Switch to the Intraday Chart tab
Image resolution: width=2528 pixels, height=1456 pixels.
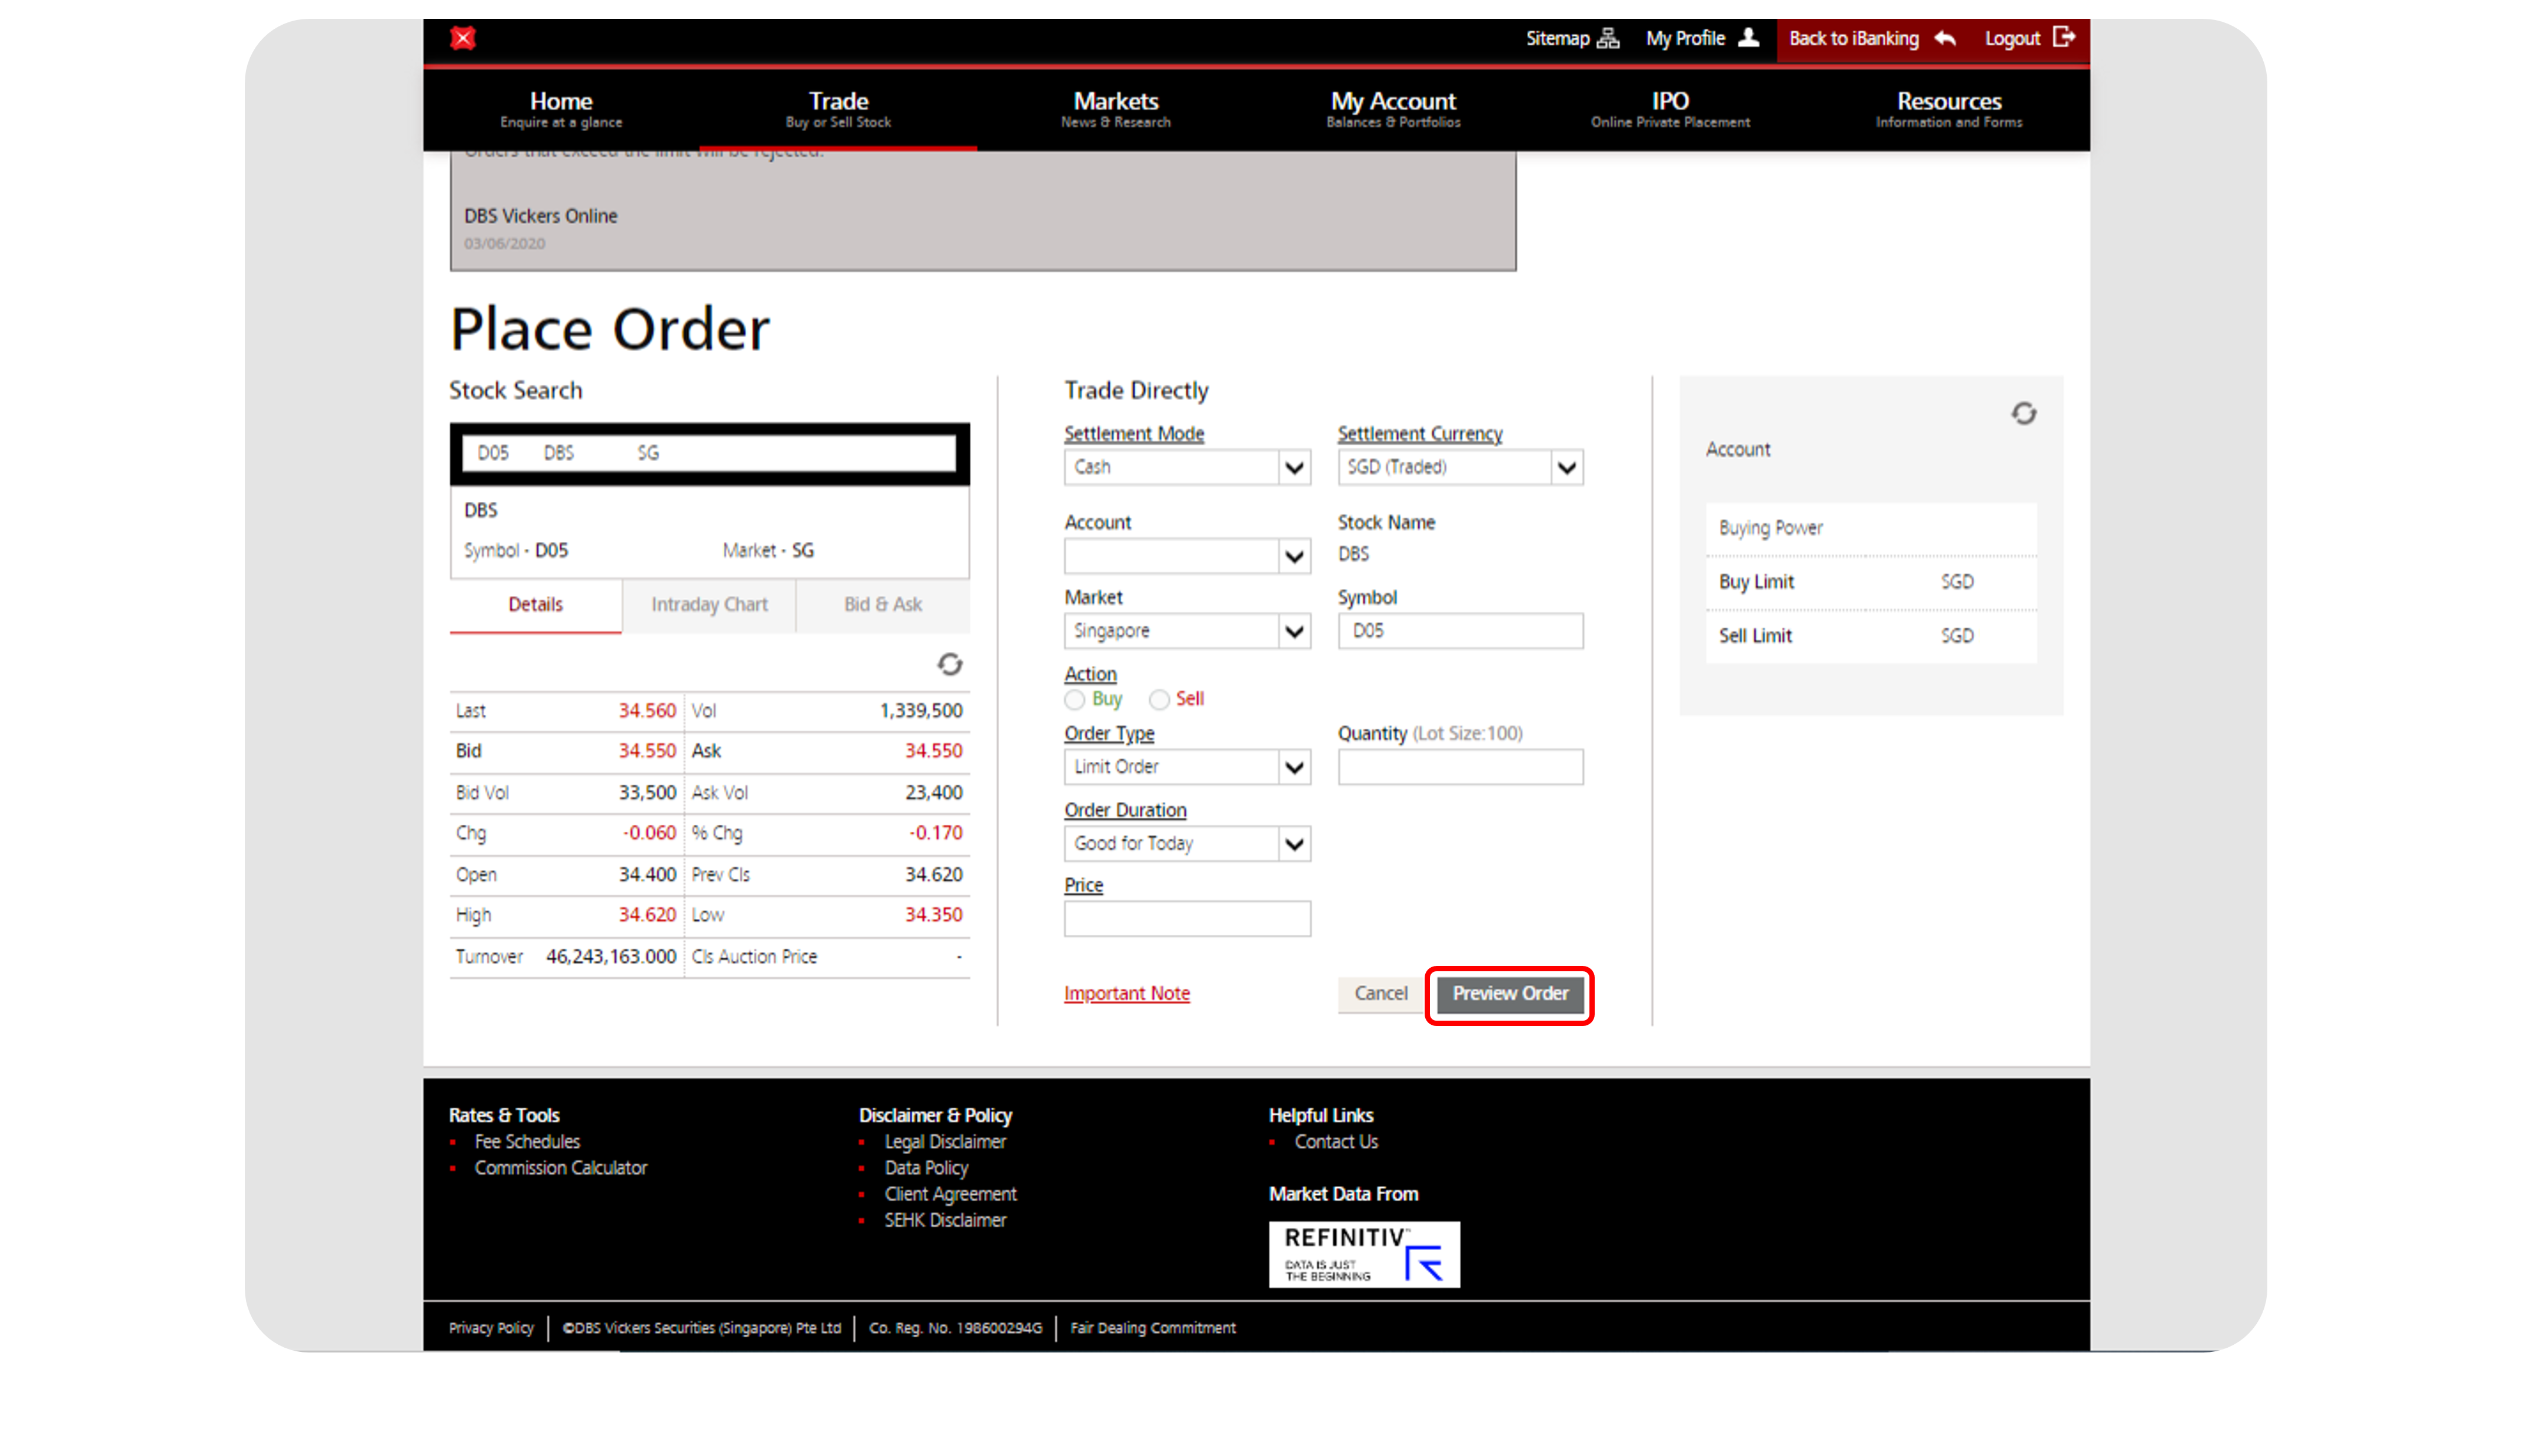tap(709, 604)
